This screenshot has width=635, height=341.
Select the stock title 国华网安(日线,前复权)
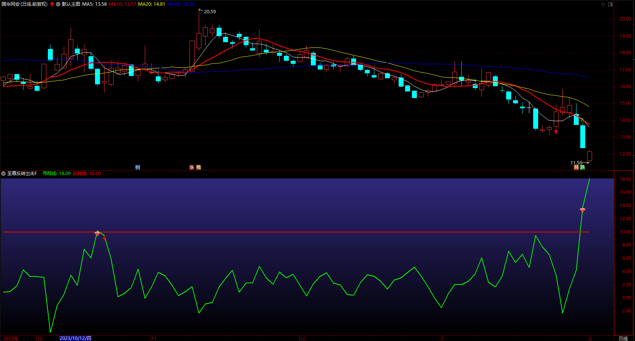pyautogui.click(x=25, y=4)
